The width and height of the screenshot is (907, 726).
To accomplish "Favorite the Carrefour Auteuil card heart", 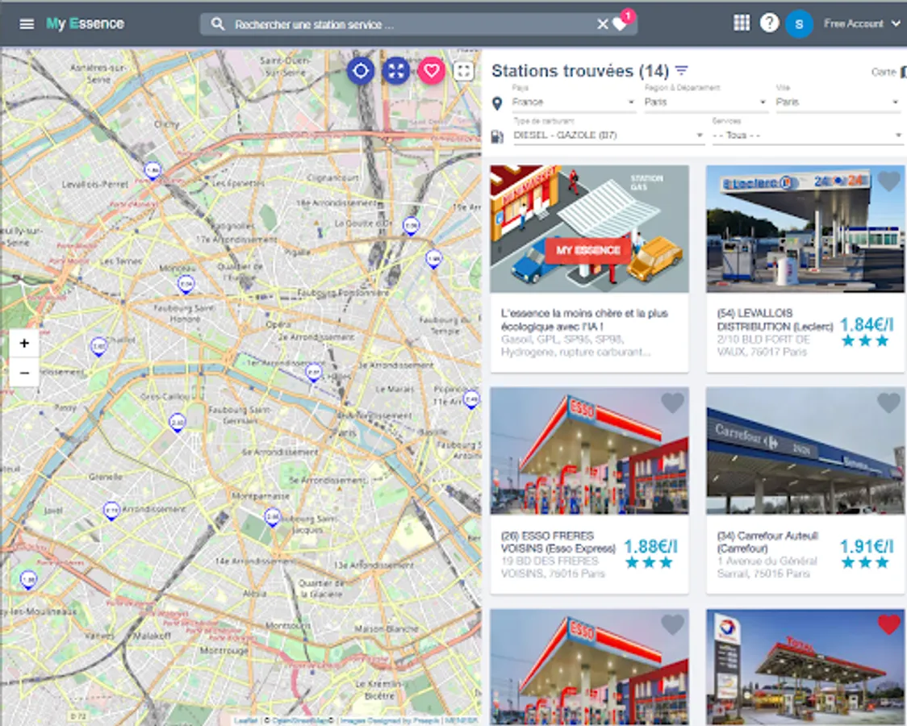I will tap(888, 403).
